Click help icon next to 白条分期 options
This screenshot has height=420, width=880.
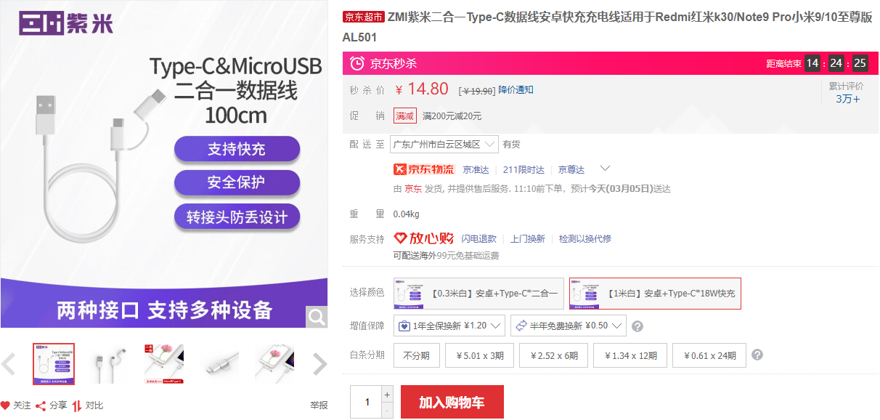coord(757,355)
